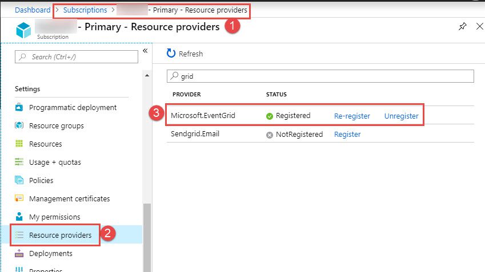Screen dimensions: 485x272
Task: Click Unregister for Microsoft.EventGrid
Action: tap(401, 116)
